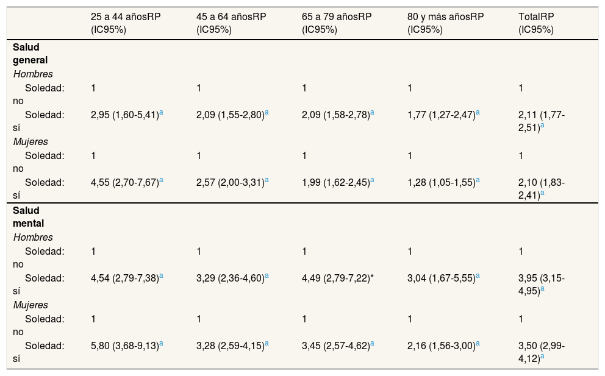Click footnote marker after 5,80 (3,68-9,13)
This screenshot has width=605, height=376.
(x=161, y=344)
